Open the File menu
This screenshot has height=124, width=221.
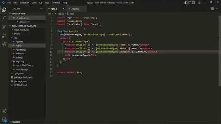[9, 3]
